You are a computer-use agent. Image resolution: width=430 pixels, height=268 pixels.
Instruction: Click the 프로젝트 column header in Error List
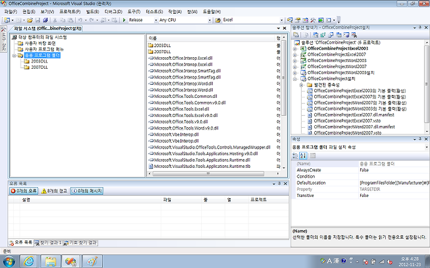(269, 200)
